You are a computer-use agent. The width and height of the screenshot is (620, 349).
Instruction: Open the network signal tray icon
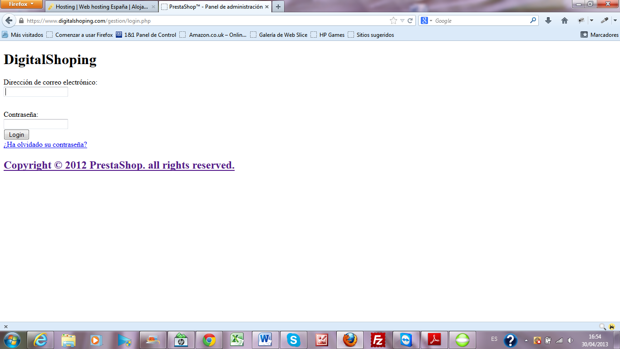pyautogui.click(x=559, y=340)
